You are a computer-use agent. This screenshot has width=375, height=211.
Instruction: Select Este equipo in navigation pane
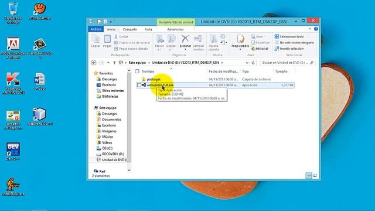pyautogui.click(x=108, y=108)
